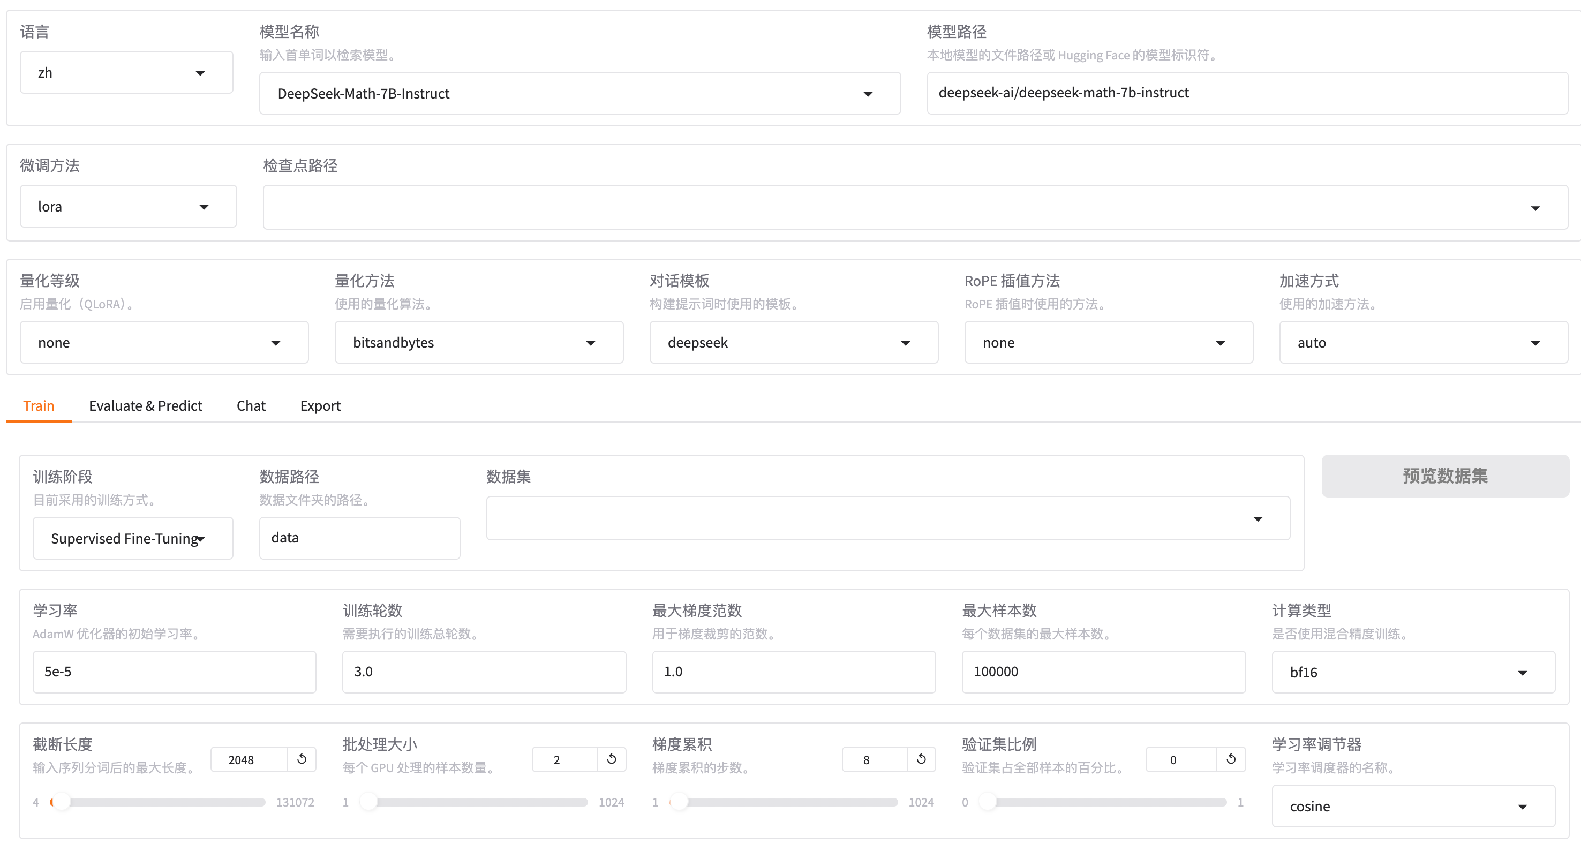
Task: Open the RoPE 插值方法 dropdown
Action: tap(1109, 343)
